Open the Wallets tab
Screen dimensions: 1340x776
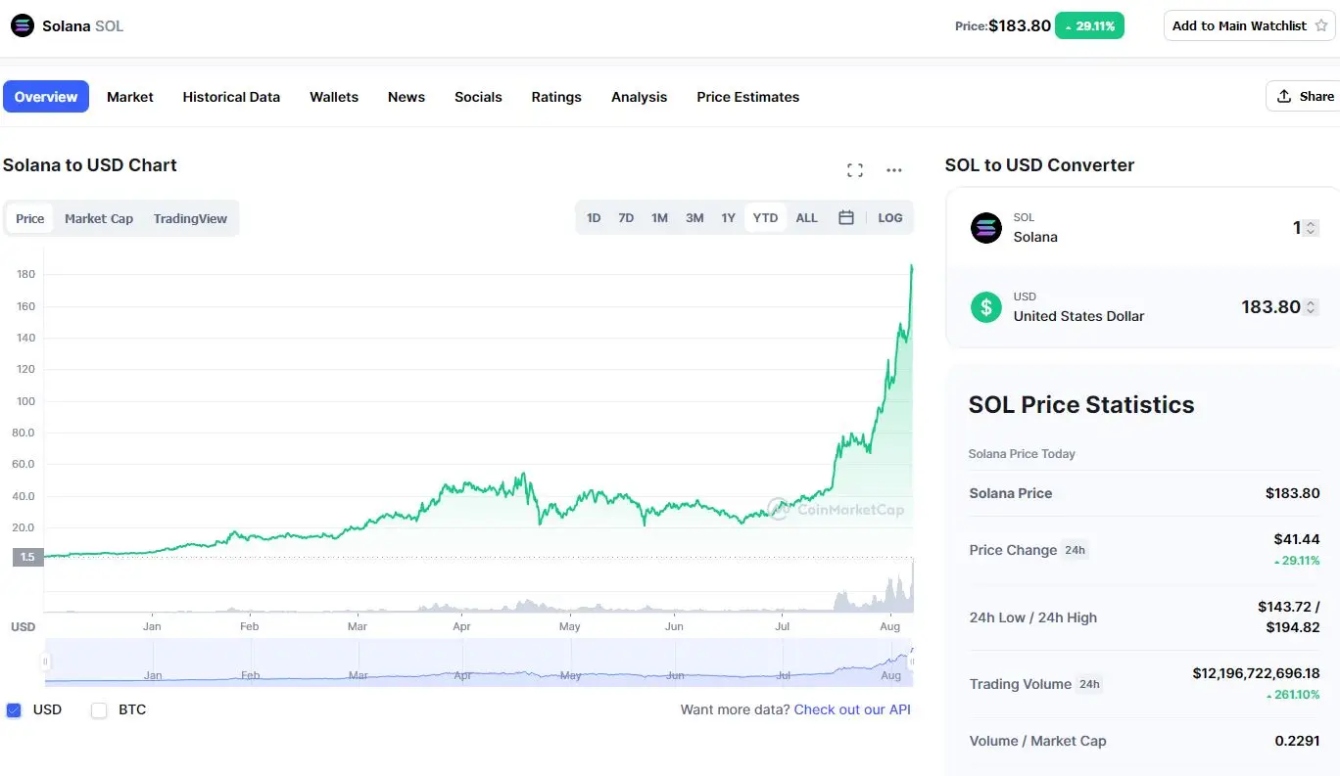click(334, 97)
